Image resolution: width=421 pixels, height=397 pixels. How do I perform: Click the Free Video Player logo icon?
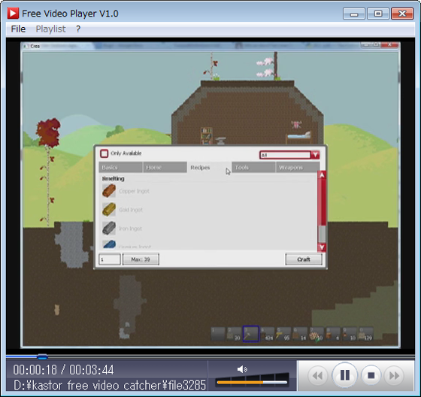click(13, 14)
